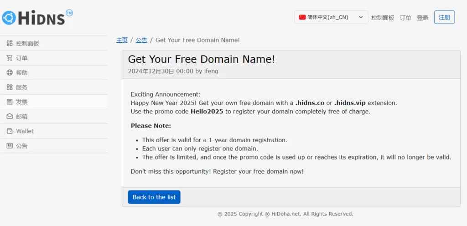Click the language selector chevron arrow
The height and width of the screenshot is (226, 467).
361,17
